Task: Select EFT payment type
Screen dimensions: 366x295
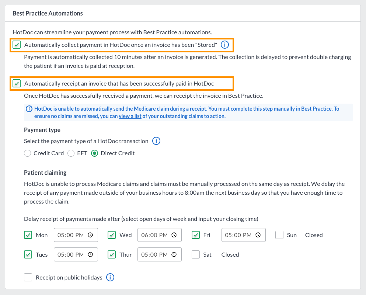Action: coord(71,153)
